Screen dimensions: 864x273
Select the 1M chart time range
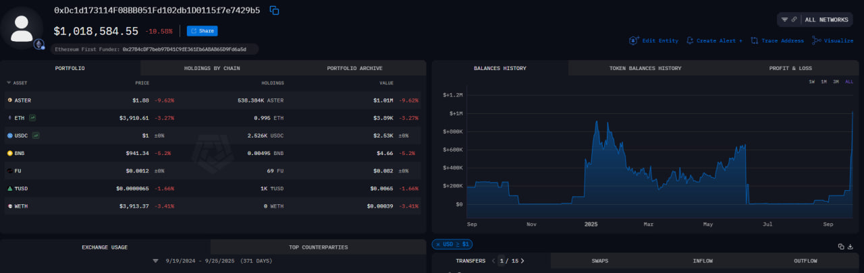[823, 82]
